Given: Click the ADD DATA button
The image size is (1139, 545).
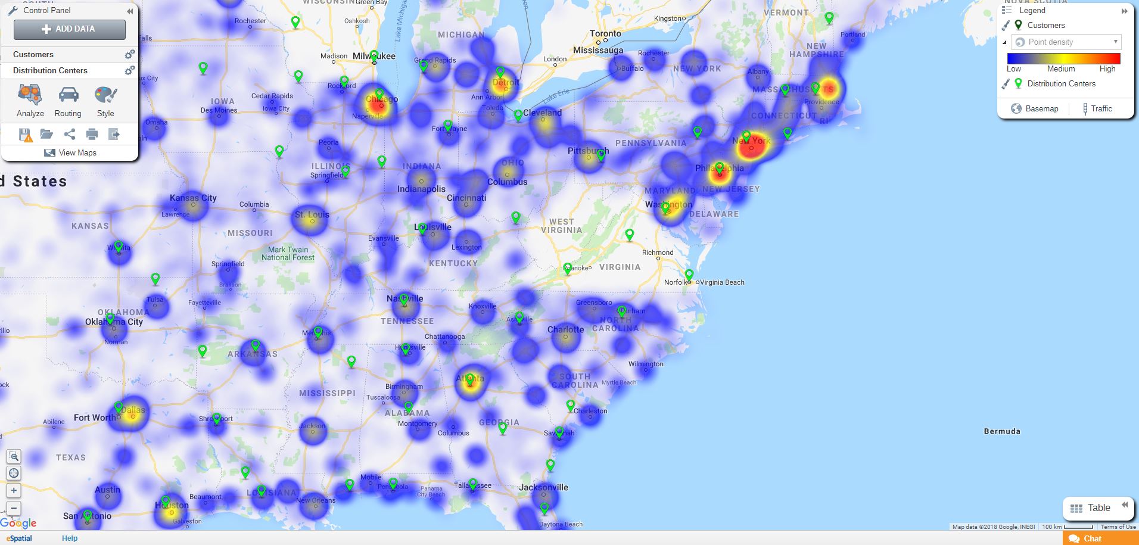Looking at the screenshot, I should tap(69, 29).
